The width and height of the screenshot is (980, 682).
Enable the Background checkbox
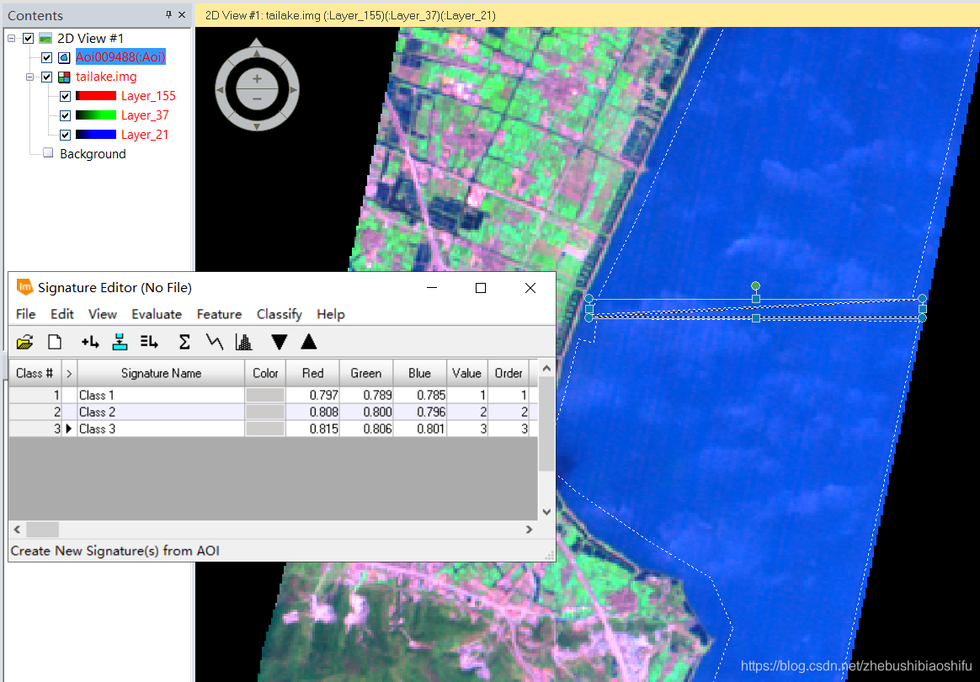point(47,153)
